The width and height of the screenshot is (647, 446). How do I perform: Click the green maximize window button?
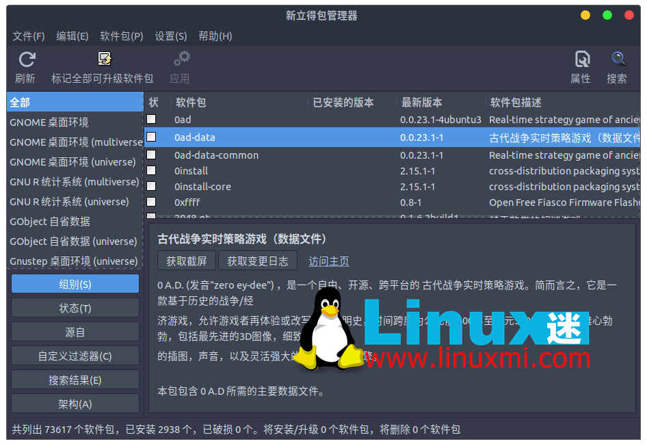point(607,15)
